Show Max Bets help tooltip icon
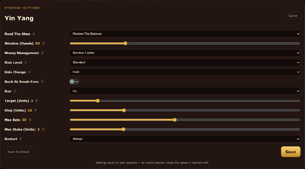The height and width of the screenshot is (169, 305). 30,120
